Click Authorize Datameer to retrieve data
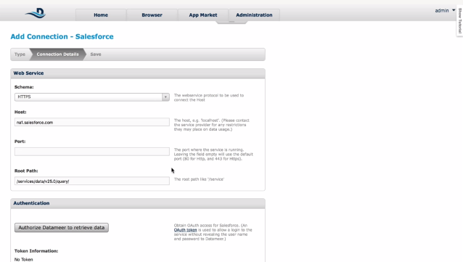The image size is (463, 262). pos(62,227)
